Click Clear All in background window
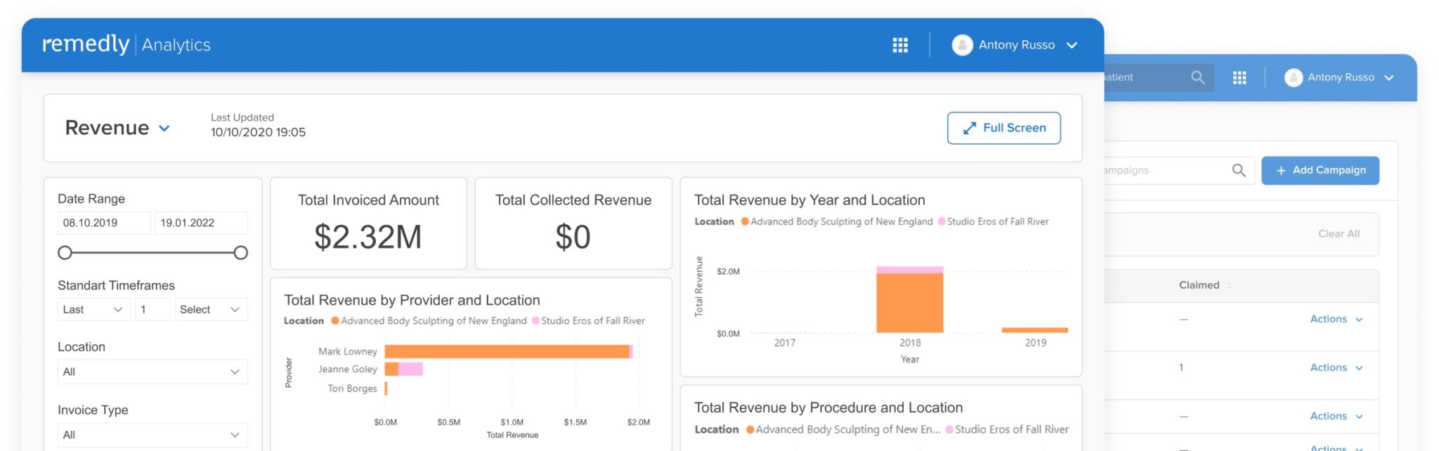The height and width of the screenshot is (451, 1439). 1339,234
